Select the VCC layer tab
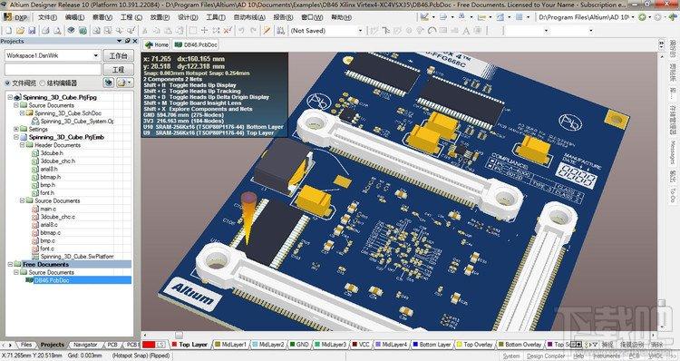This screenshot has height=361, width=680. tap(361, 345)
